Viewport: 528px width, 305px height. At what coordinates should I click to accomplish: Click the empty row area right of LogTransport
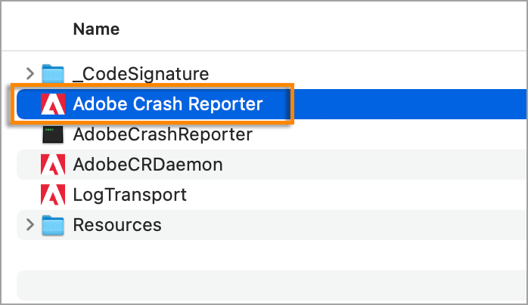(x=356, y=195)
